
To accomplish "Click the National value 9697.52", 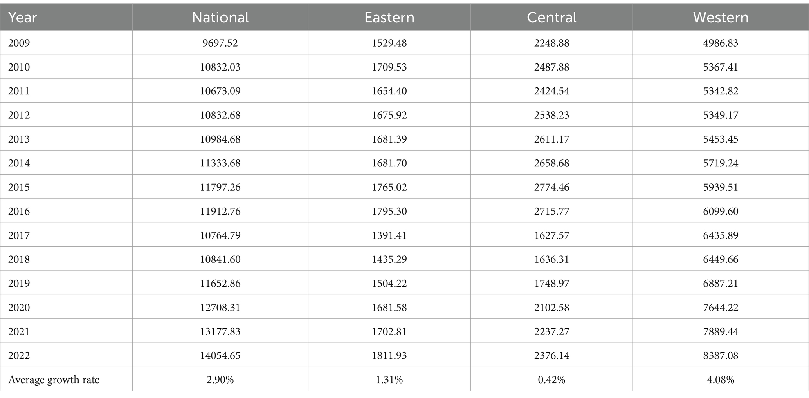I will tap(220, 43).
